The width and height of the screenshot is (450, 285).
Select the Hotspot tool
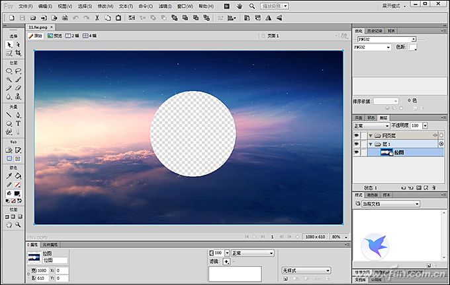click(9, 150)
